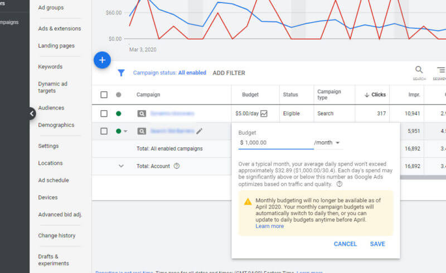Viewport: 446px width, 273px height.
Task: Open Keywords in the side menu
Action: tap(50, 67)
